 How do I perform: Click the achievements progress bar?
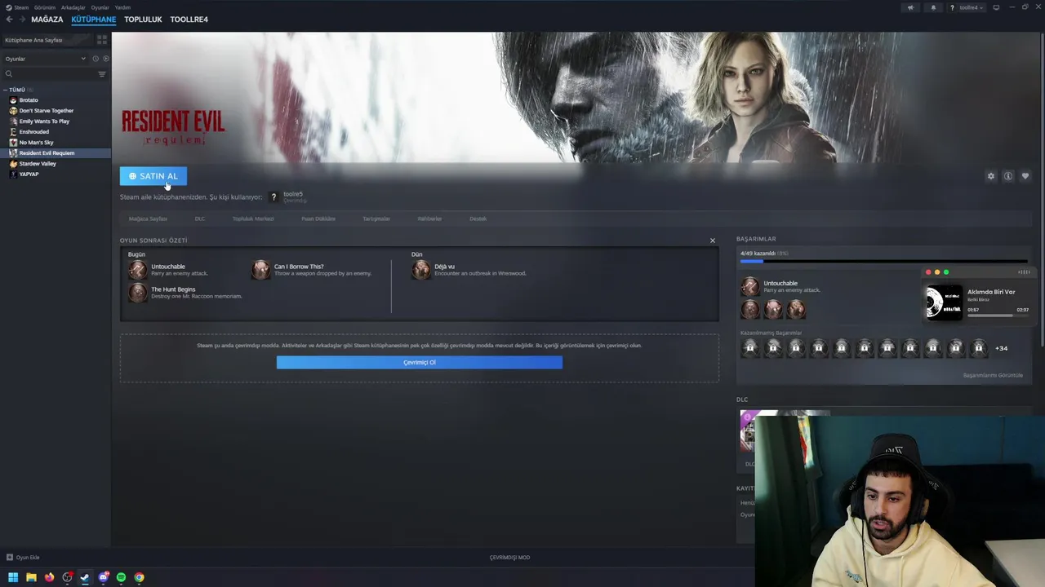883,262
